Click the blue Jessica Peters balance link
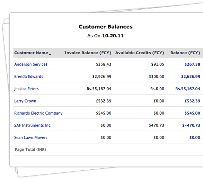203x179 pixels. pos(188,89)
